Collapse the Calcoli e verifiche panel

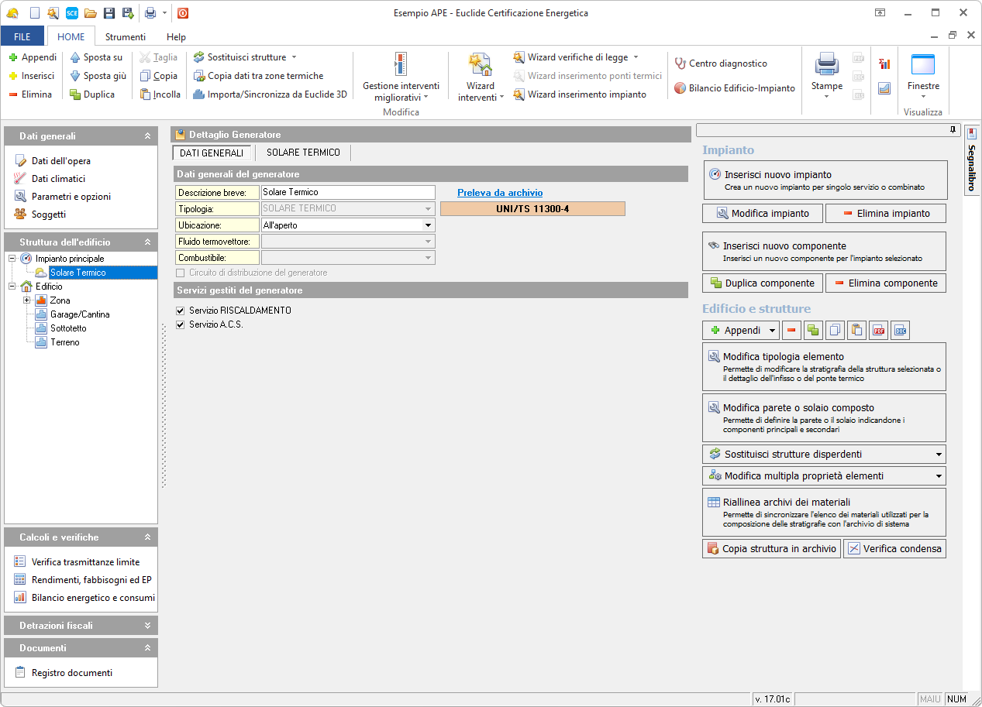(x=147, y=537)
